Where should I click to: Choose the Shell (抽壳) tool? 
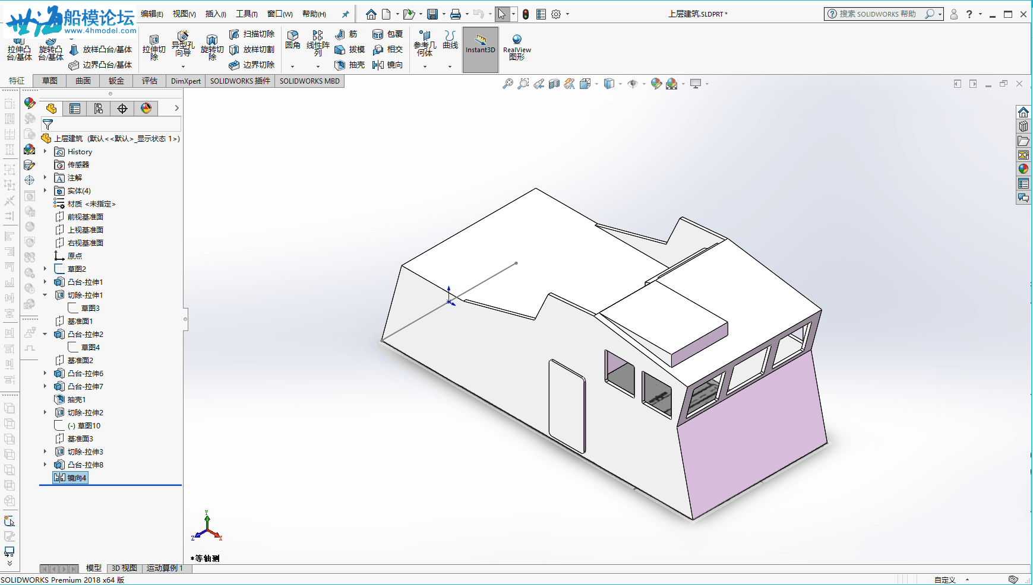click(x=350, y=65)
